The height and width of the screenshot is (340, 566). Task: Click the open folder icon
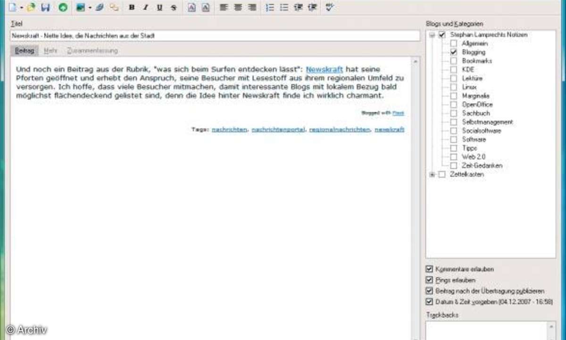pyautogui.click(x=31, y=8)
